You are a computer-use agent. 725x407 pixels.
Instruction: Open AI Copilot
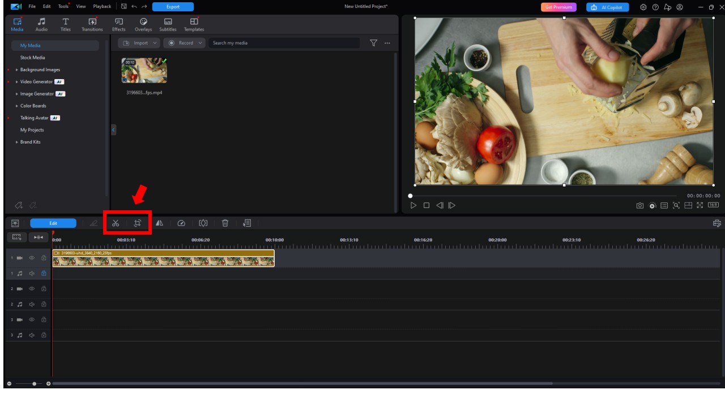coord(608,7)
